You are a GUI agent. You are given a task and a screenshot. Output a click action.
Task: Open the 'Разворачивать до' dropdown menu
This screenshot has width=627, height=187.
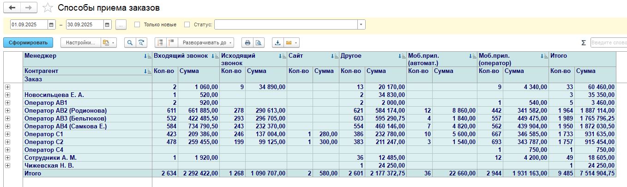tap(206, 42)
